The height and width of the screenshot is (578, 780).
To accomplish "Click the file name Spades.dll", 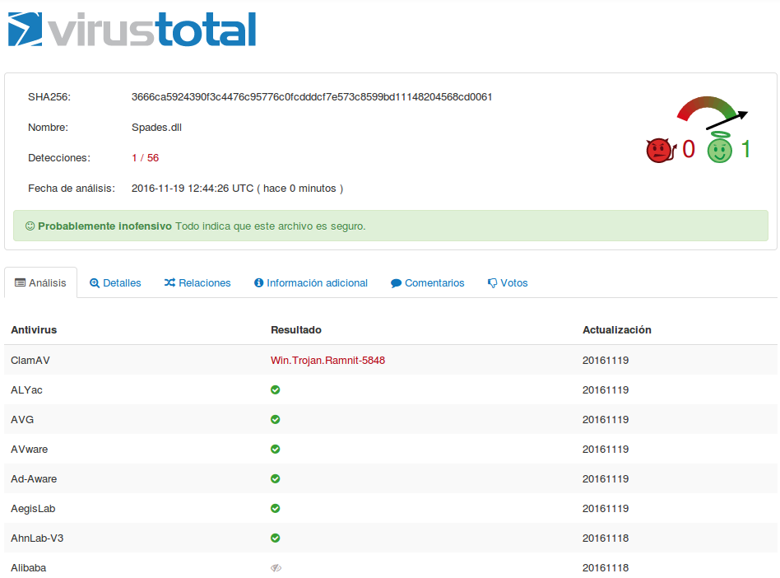I will [156, 128].
